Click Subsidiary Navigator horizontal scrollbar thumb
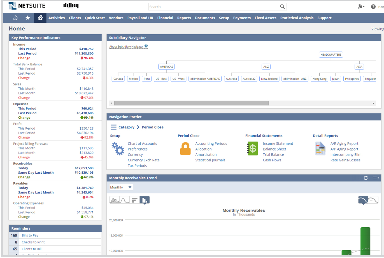384x258 pixels. 191,103
